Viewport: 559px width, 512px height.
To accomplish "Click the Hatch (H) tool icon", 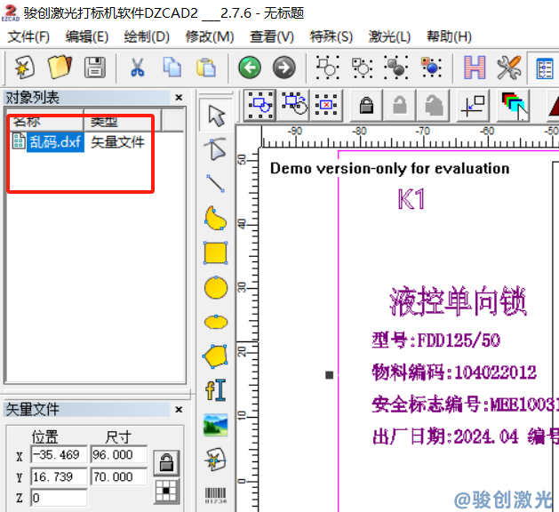I will point(475,67).
